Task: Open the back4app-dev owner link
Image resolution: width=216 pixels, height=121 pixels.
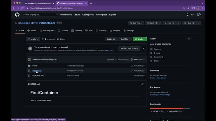Action: point(27,23)
